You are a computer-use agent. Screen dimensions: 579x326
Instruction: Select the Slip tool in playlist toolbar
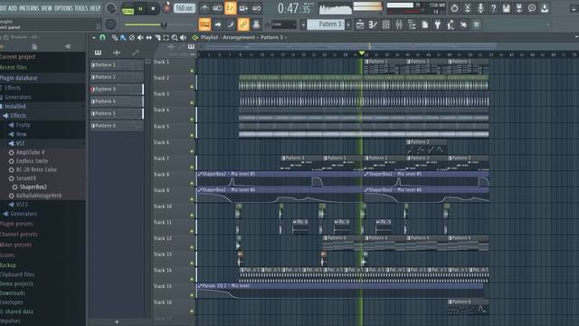148,38
